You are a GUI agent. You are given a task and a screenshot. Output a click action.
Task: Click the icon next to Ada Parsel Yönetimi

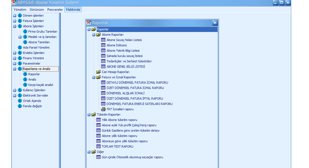click(20, 47)
